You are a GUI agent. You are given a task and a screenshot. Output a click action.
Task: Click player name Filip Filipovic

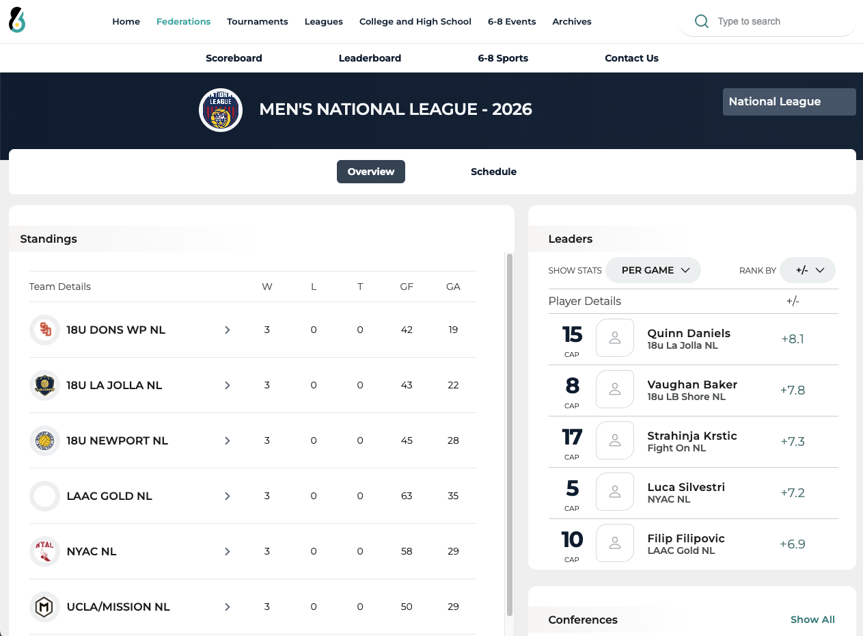[x=686, y=538]
